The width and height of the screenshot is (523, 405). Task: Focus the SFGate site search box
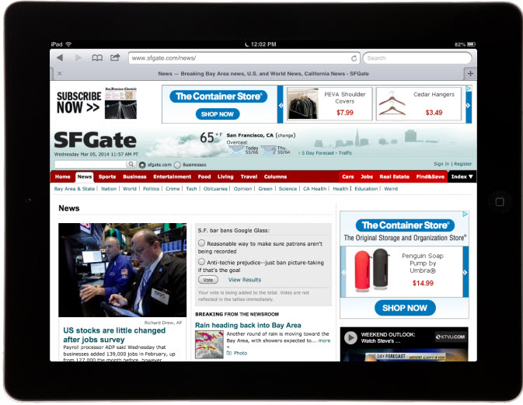point(91,165)
